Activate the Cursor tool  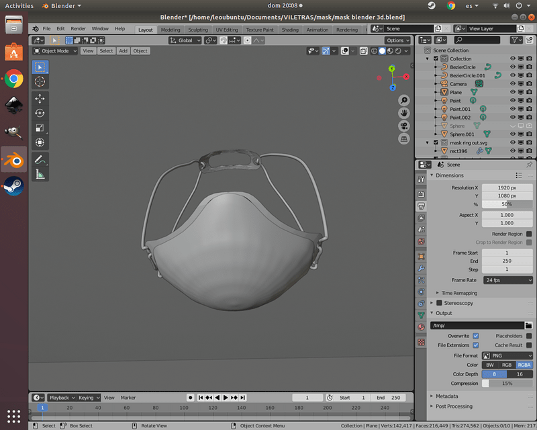pyautogui.click(x=40, y=81)
